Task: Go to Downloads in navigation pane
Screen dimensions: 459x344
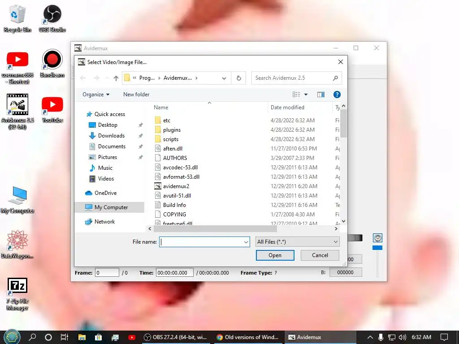Action: 111,136
